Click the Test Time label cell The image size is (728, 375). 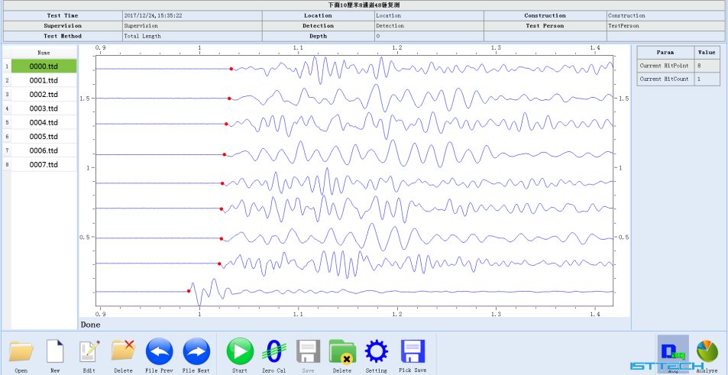63,16
